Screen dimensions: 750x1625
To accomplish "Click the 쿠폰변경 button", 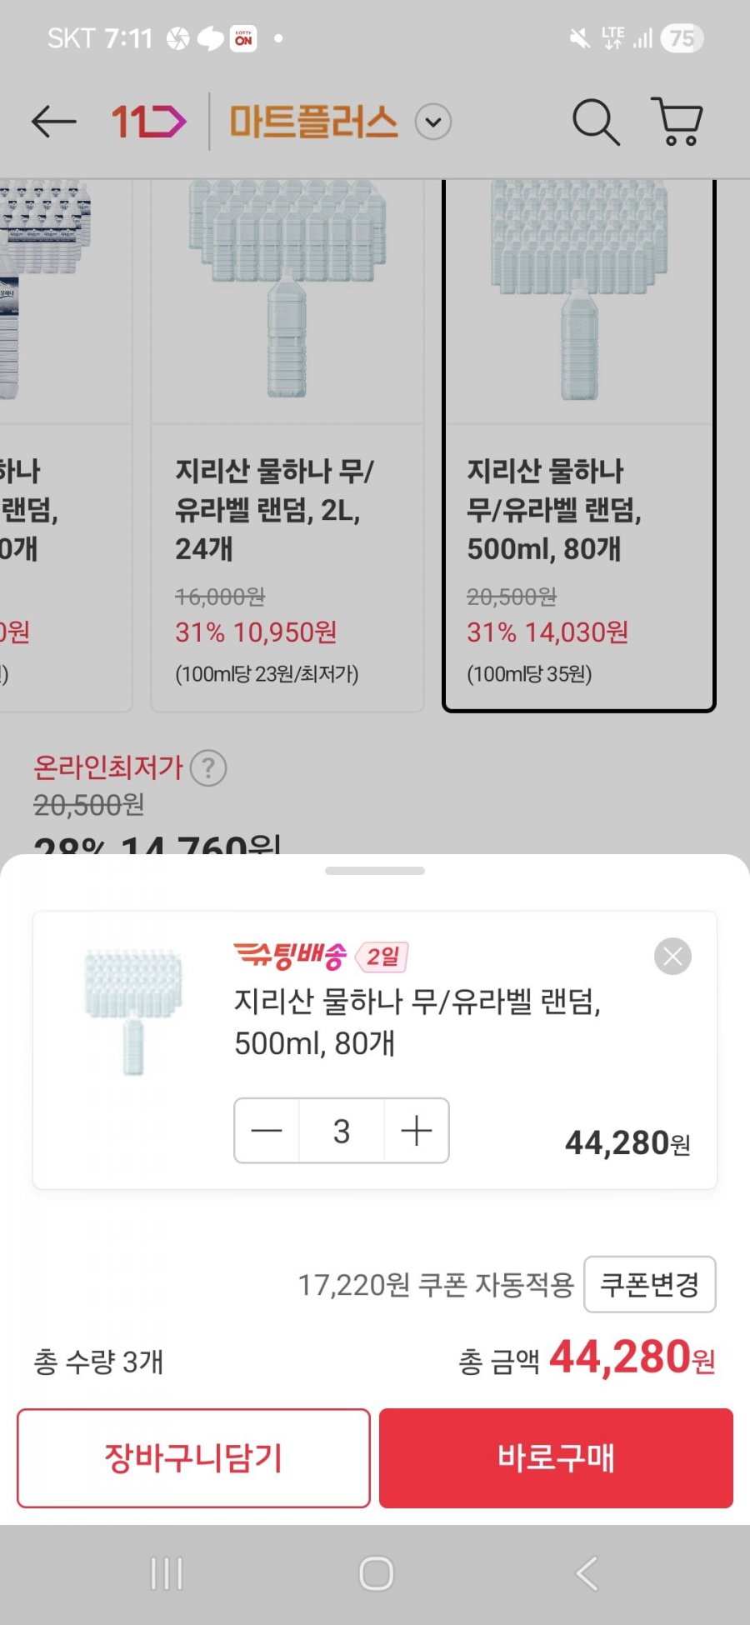I will [x=650, y=1284].
